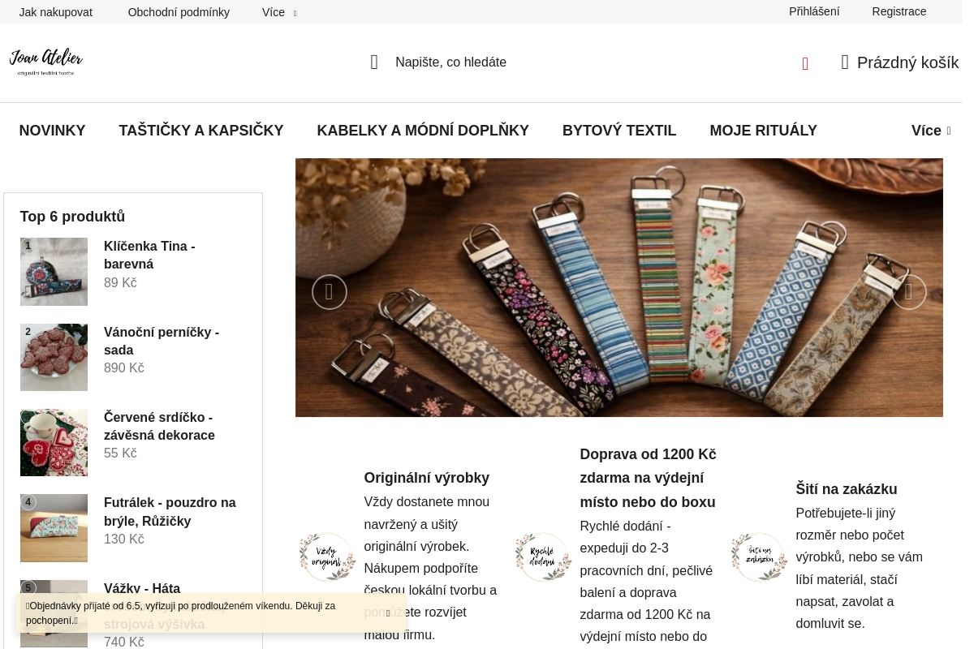Expand the category menu 'Více' dropdown
This screenshot has width=974, height=649.
coord(931,131)
